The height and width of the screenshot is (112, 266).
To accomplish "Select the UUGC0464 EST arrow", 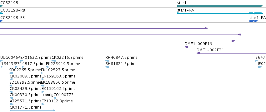I will point(2,61).
